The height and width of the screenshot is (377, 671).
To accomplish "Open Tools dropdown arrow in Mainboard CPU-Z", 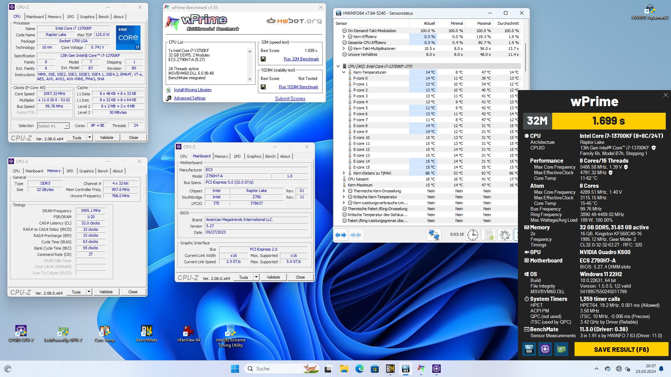I will pyautogui.click(x=256, y=277).
